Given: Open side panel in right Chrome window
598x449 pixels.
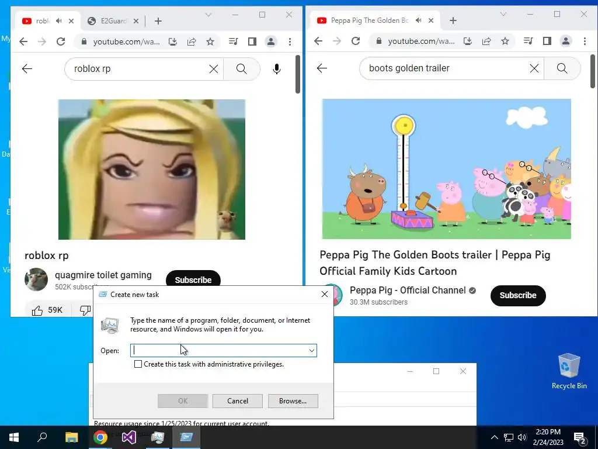Looking at the screenshot, I should point(547,41).
